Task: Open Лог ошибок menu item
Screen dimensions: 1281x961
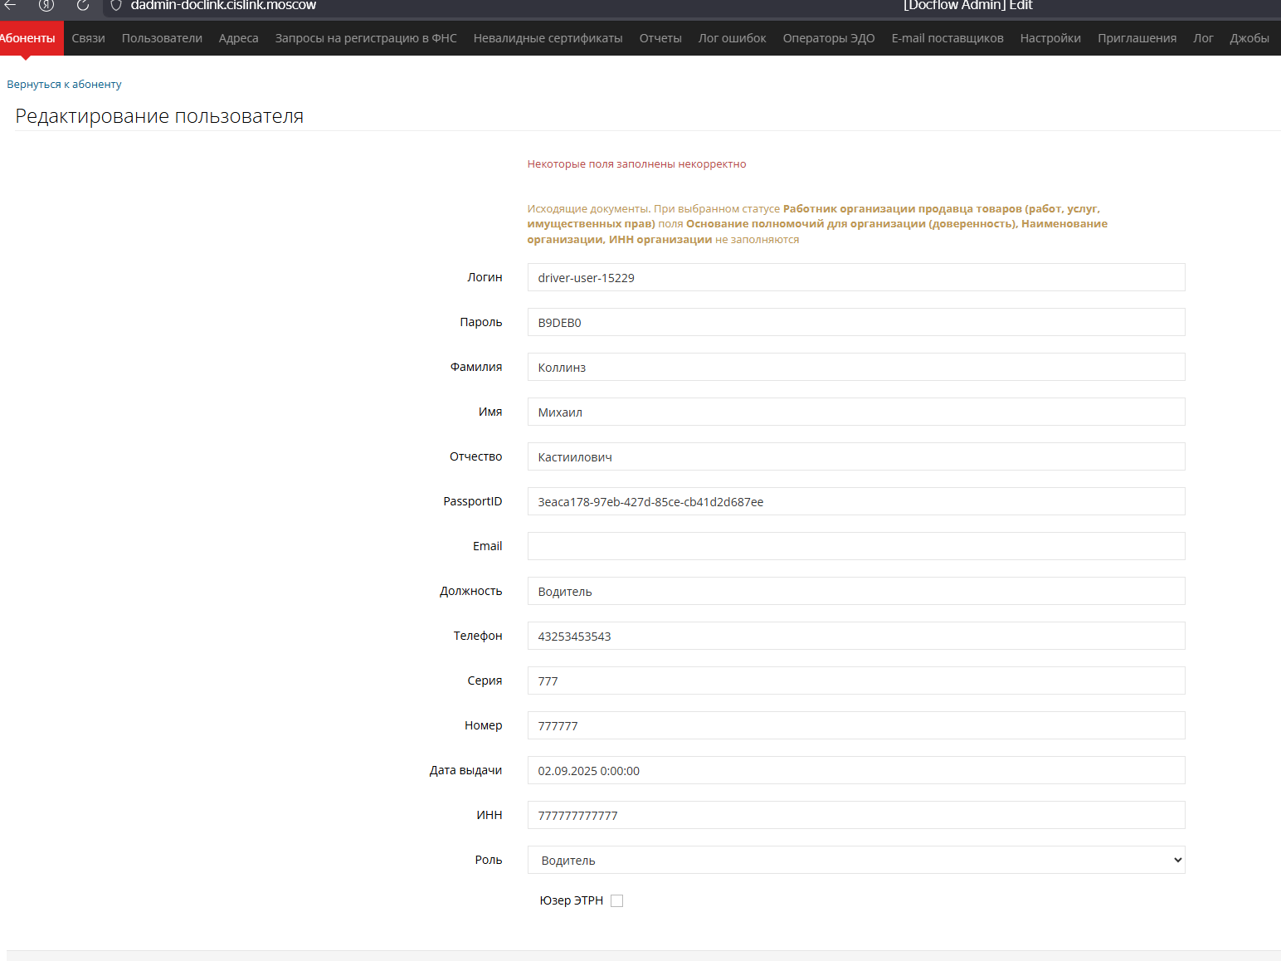Action: point(732,38)
